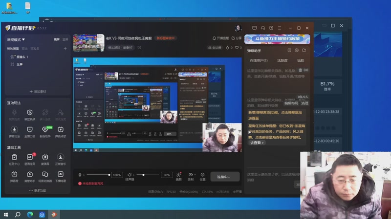
Task: Open 弹幕助手 settings gear icon
Action: 297,51
